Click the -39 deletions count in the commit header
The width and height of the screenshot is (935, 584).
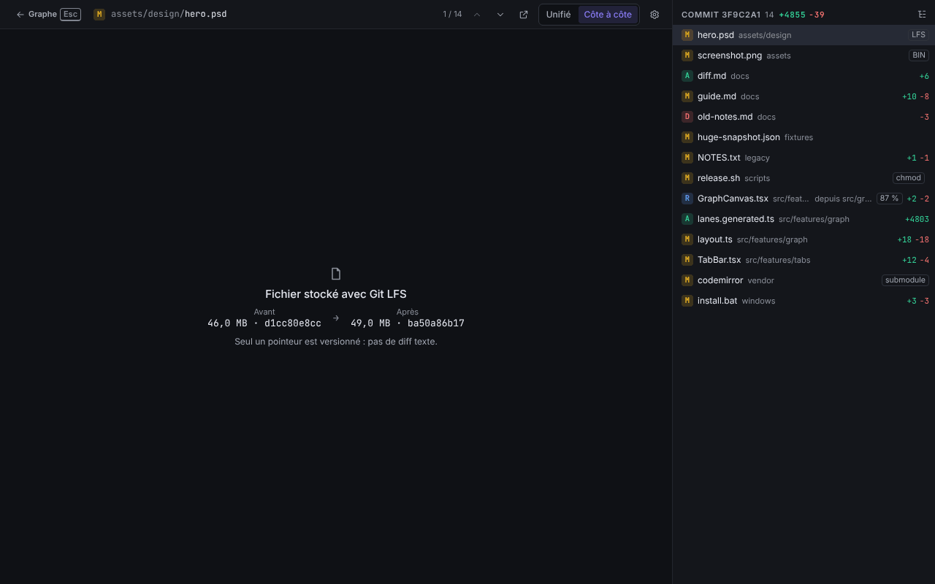[x=817, y=15]
